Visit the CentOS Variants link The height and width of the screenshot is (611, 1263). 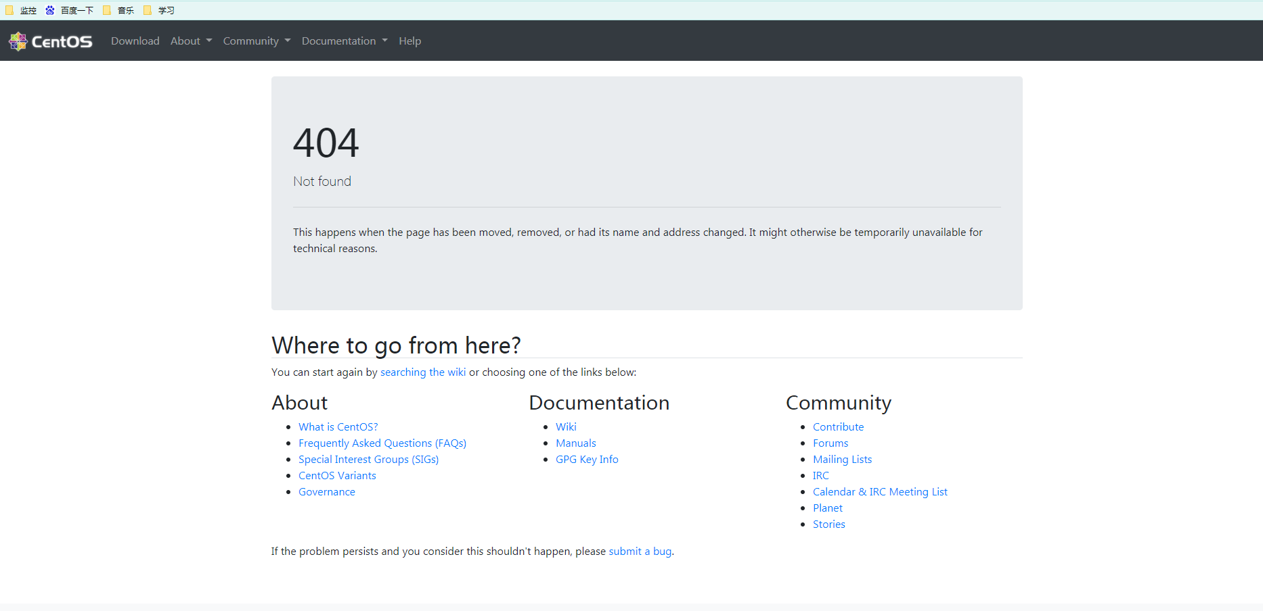tap(337, 476)
